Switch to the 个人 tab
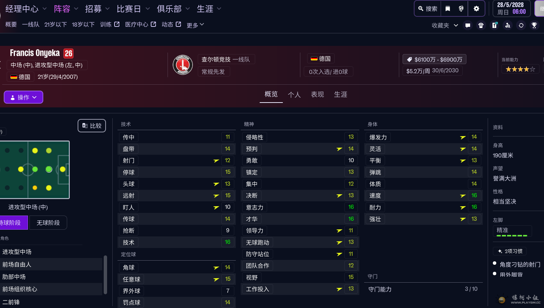Image resolution: width=544 pixels, height=308 pixels. (294, 95)
